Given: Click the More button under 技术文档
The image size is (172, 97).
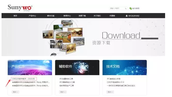Looking at the screenshot, I should pos(110,92).
